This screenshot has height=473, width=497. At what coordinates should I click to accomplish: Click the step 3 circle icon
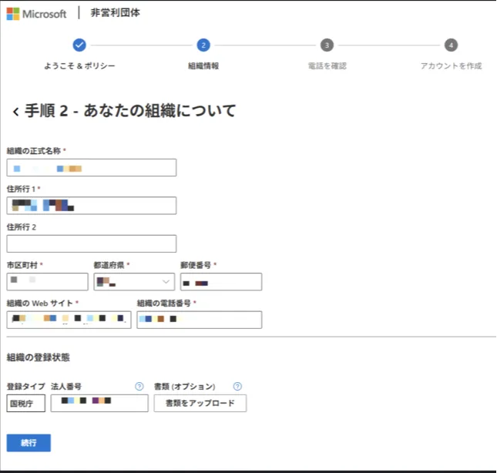(x=327, y=45)
